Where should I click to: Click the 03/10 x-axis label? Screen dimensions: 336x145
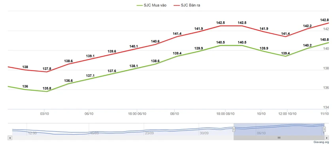pyautogui.click(x=44, y=114)
